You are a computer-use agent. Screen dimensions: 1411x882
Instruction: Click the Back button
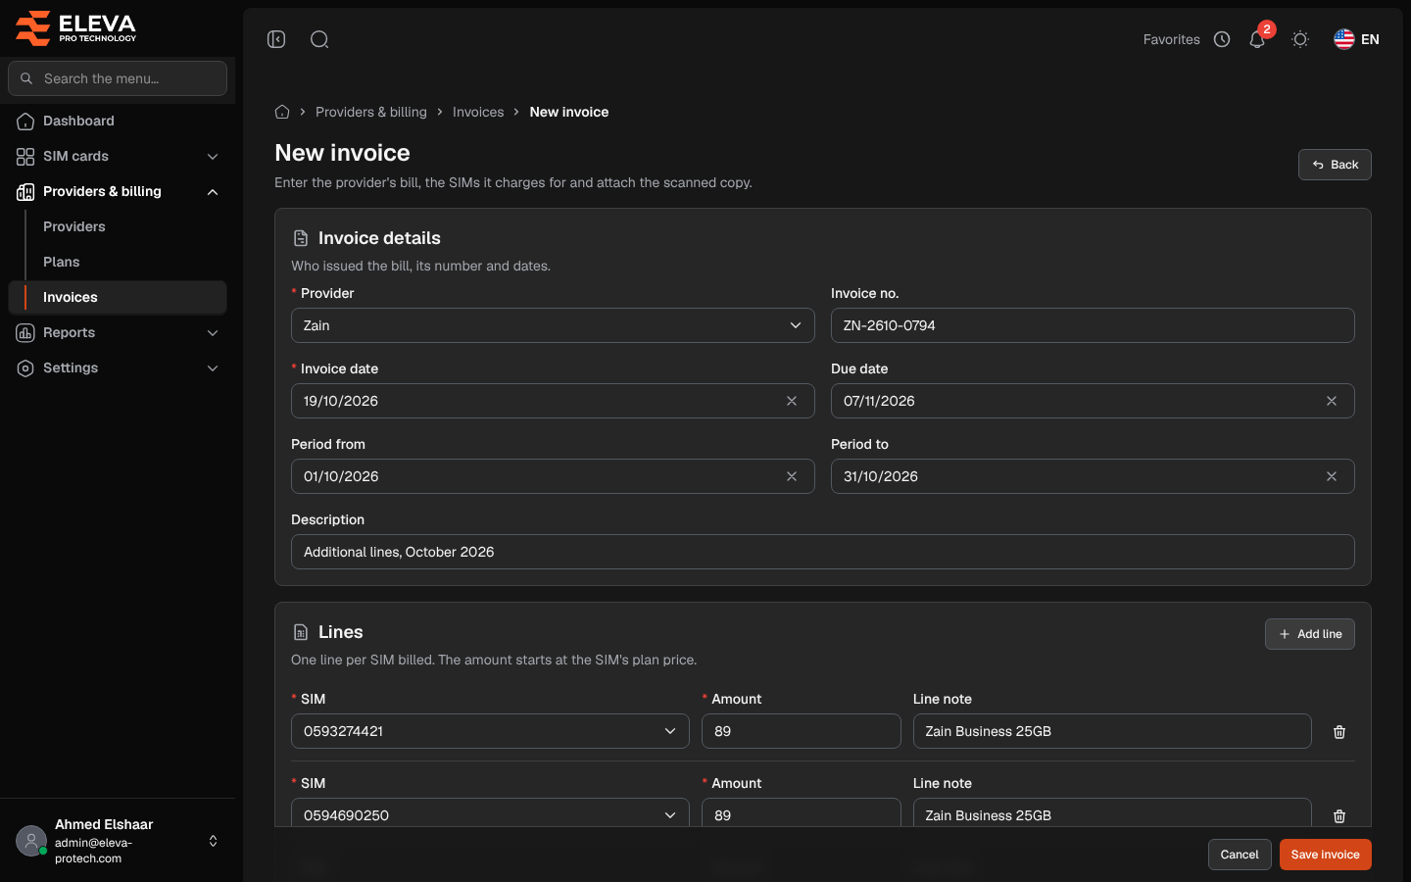coord(1335,165)
